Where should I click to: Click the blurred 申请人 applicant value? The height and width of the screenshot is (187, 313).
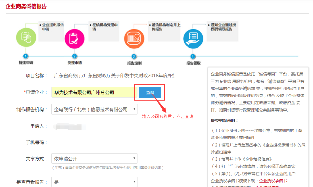click(x=69, y=127)
